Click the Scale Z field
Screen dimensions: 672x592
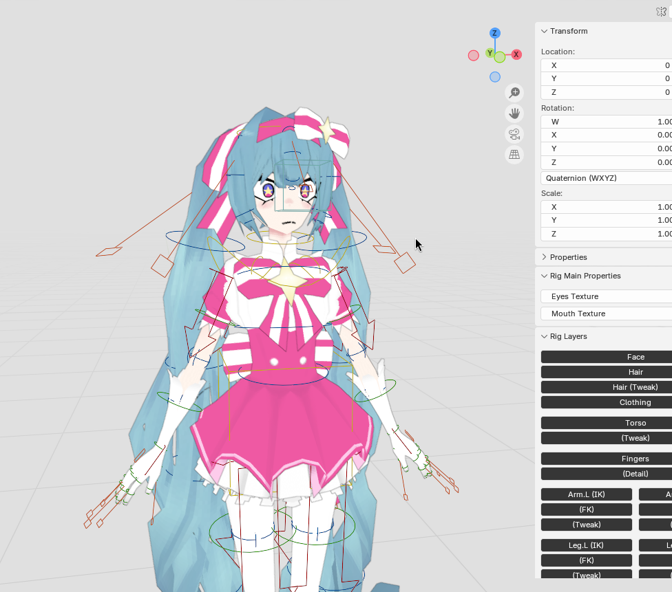coord(607,234)
